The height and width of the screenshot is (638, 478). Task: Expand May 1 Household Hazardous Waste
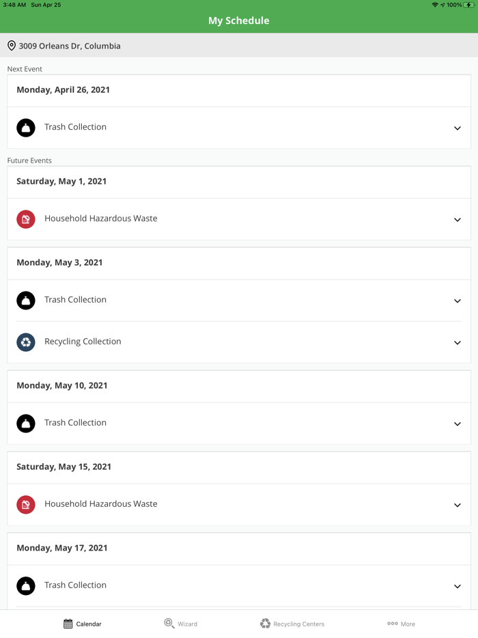(x=457, y=219)
